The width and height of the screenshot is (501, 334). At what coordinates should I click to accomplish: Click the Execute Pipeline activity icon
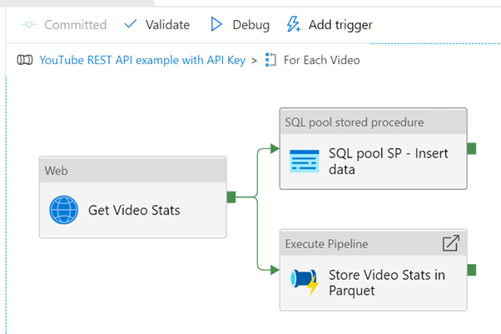click(x=304, y=282)
